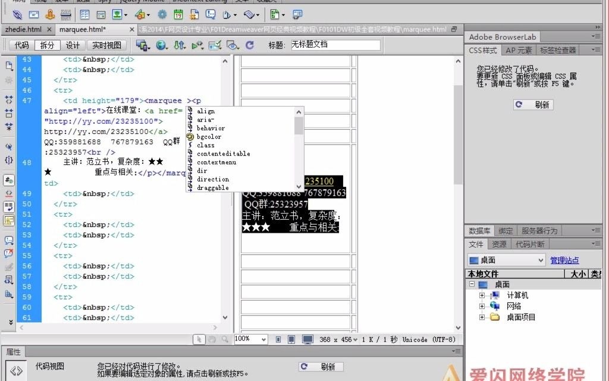This screenshot has width=609, height=381.
Task: Toggle Syntax Error Alerts info bar
Action: pos(9,220)
